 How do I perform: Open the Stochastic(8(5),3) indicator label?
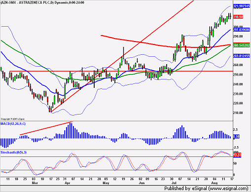coord(14,153)
